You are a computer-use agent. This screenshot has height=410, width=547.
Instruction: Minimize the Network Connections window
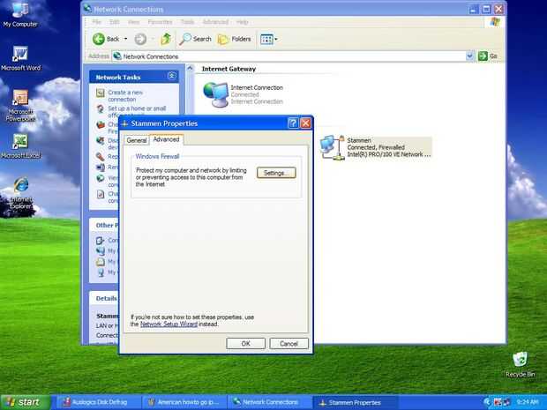[473, 9]
